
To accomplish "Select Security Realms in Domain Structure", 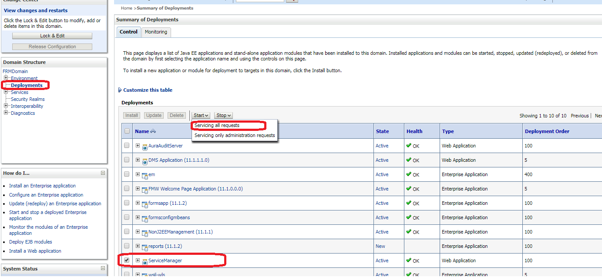I will pos(28,99).
